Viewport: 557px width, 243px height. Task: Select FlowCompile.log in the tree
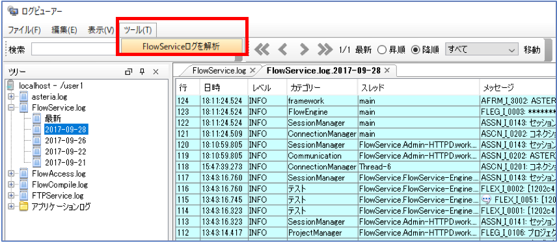click(x=59, y=184)
